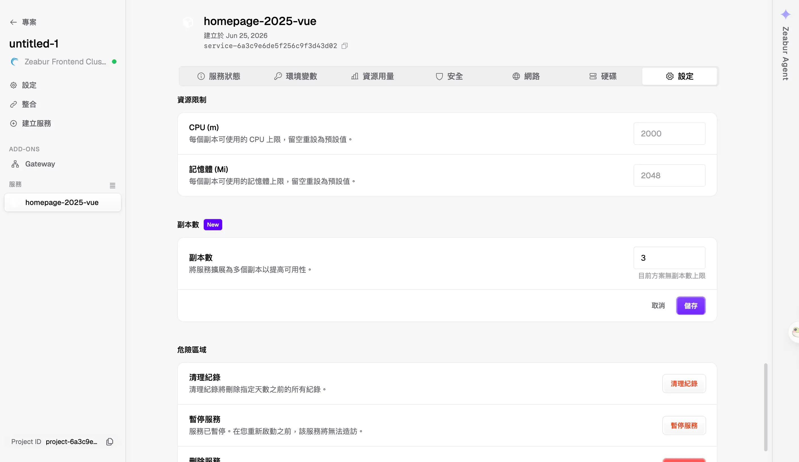Open project 設定 in the sidebar
Image resolution: width=799 pixels, height=462 pixels.
[x=29, y=85]
